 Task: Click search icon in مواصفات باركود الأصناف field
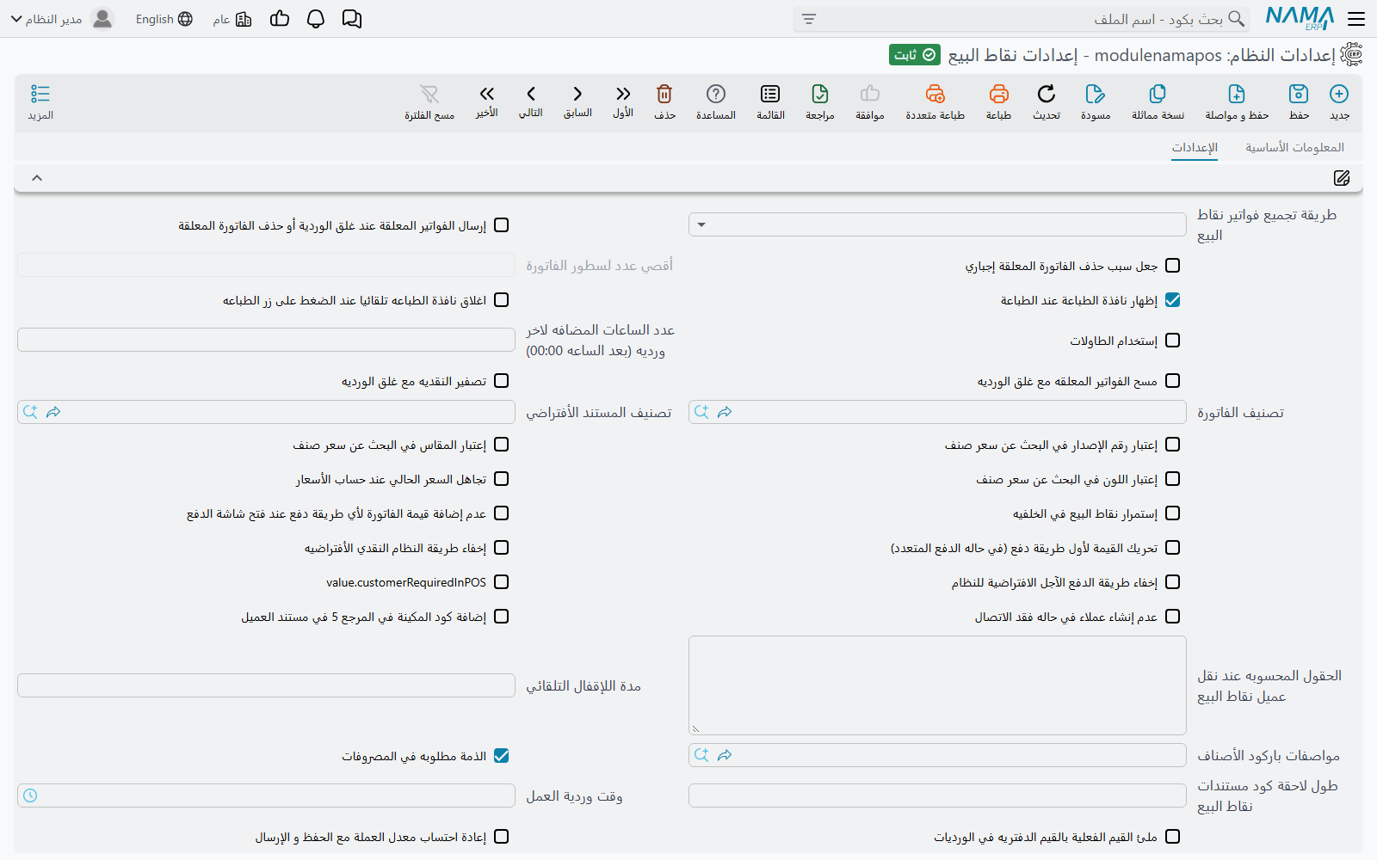click(701, 755)
